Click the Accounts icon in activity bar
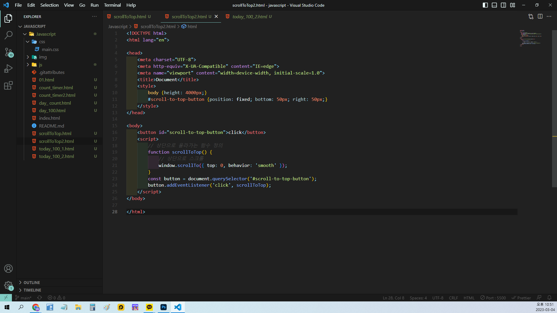The height and width of the screenshot is (313, 557). [x=8, y=269]
